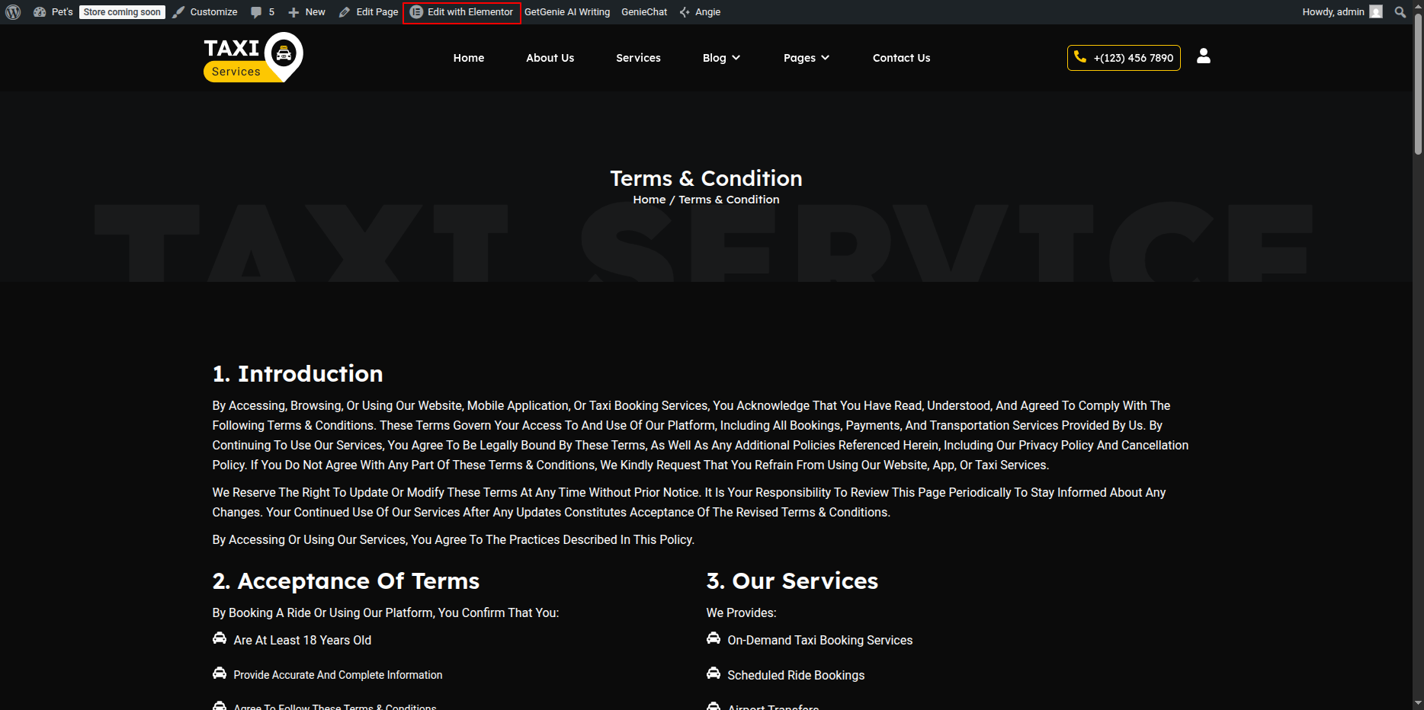
Task: Expand the Blog dropdown chevron
Action: click(736, 58)
